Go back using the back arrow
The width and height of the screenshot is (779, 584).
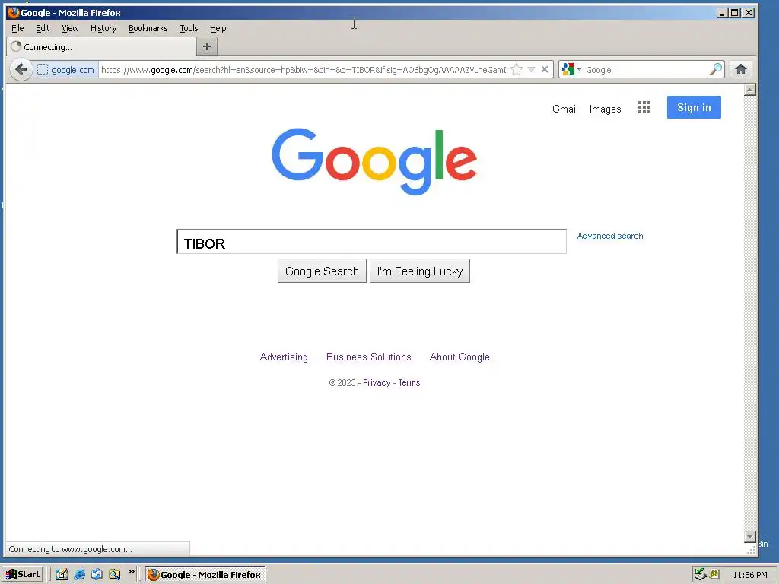[21, 69]
